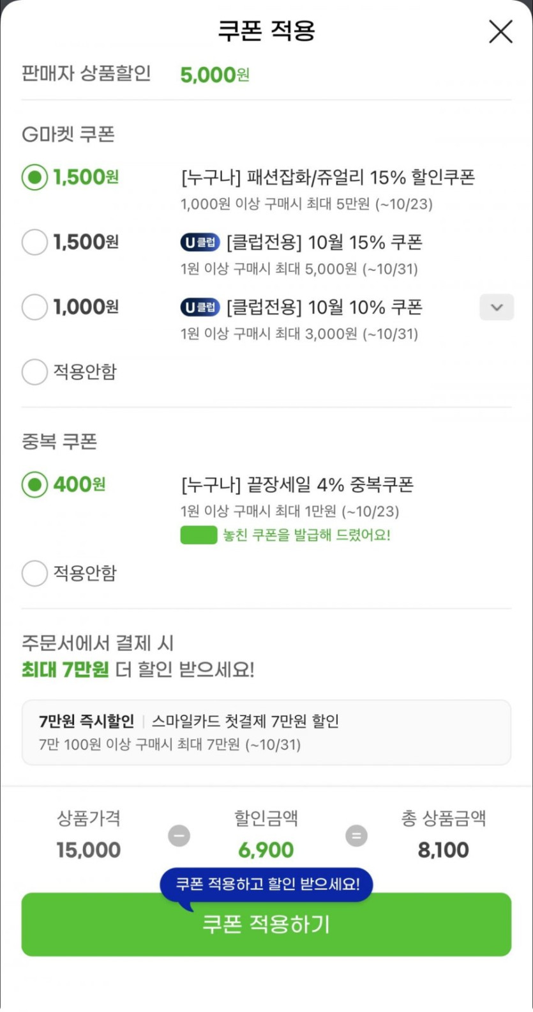Click the 8,100 총 상품금액 total

[443, 850]
